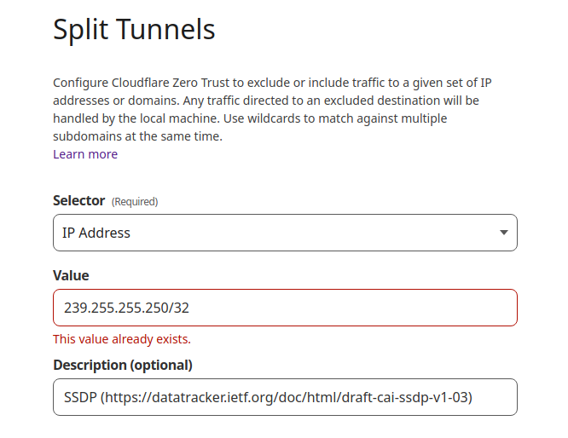Click empty space right of the value text
The height and width of the screenshot is (438, 568).
click(351, 308)
